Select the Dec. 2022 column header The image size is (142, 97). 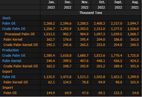[68, 5]
